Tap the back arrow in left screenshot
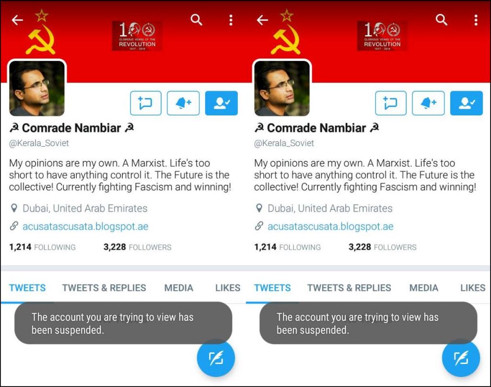491x387 pixels. click(17, 20)
